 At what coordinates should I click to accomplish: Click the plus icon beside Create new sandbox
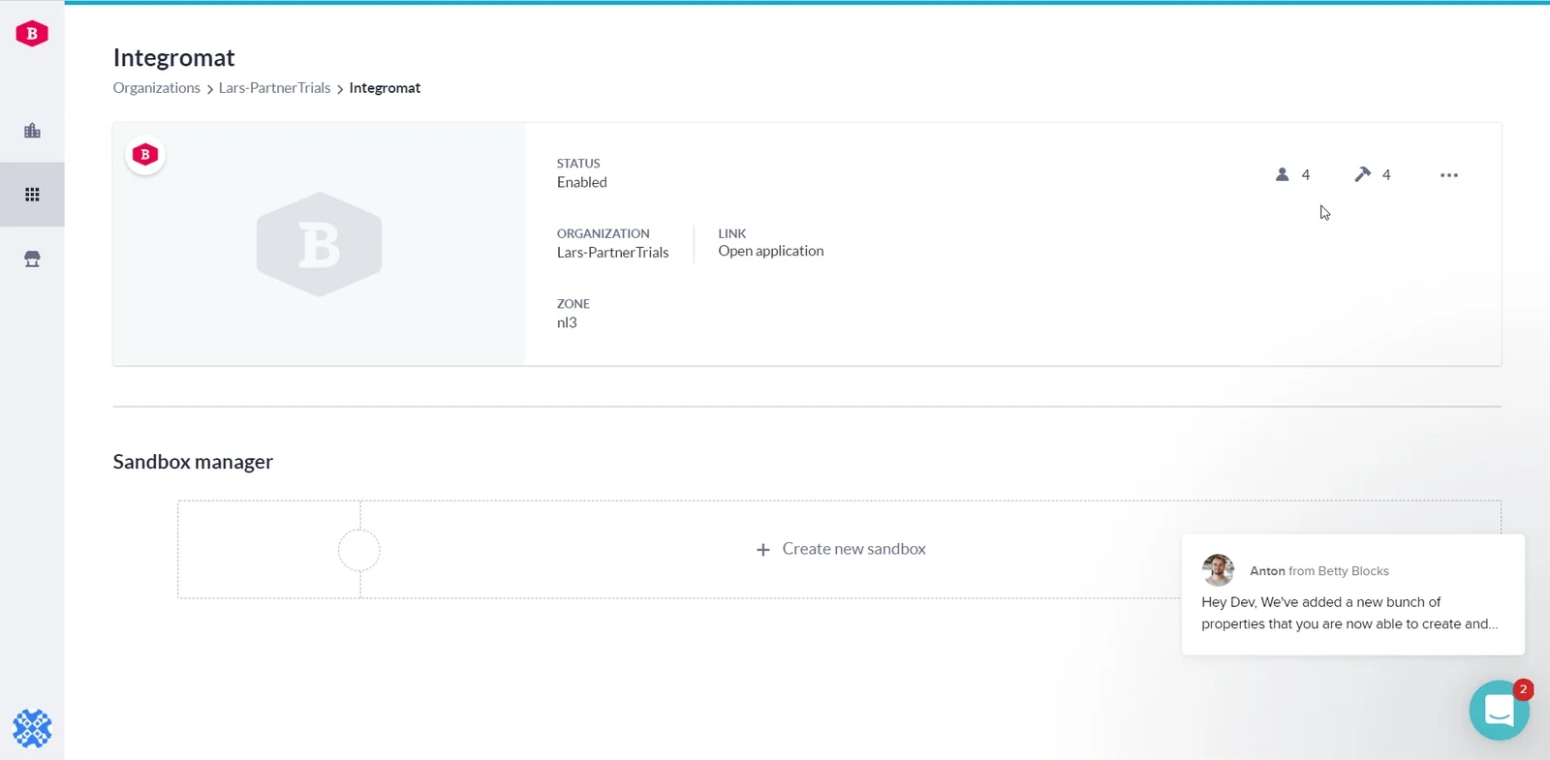tap(763, 550)
